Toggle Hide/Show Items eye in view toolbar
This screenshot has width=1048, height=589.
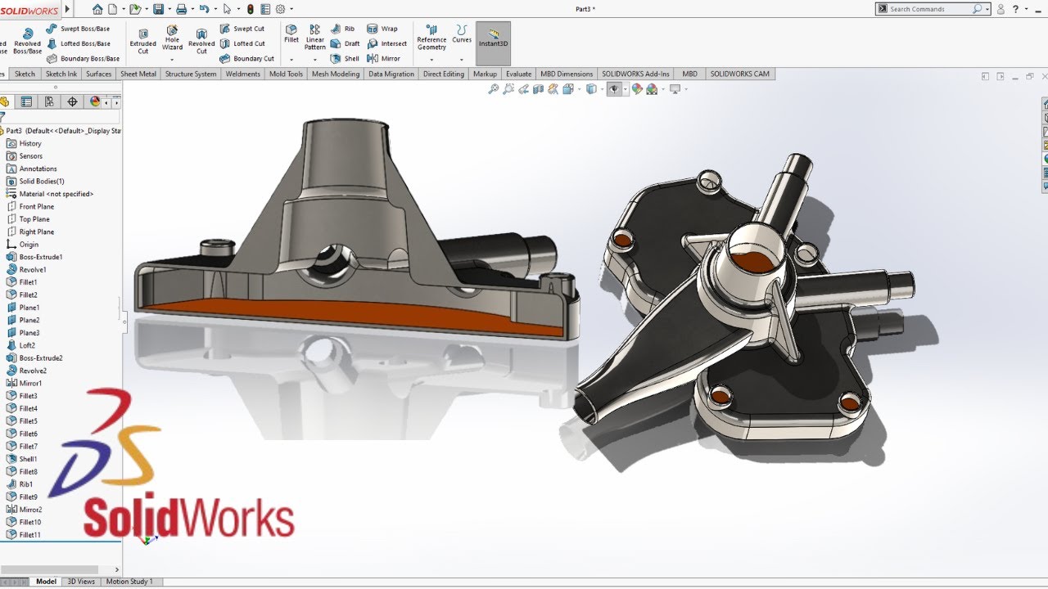614,89
